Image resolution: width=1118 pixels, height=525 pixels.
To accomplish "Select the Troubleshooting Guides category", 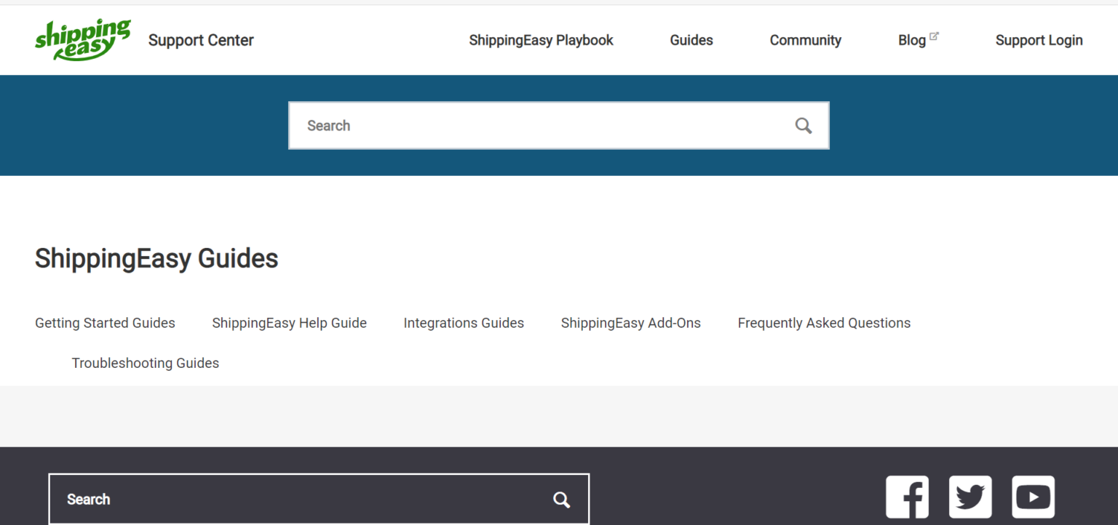I will click(x=145, y=363).
